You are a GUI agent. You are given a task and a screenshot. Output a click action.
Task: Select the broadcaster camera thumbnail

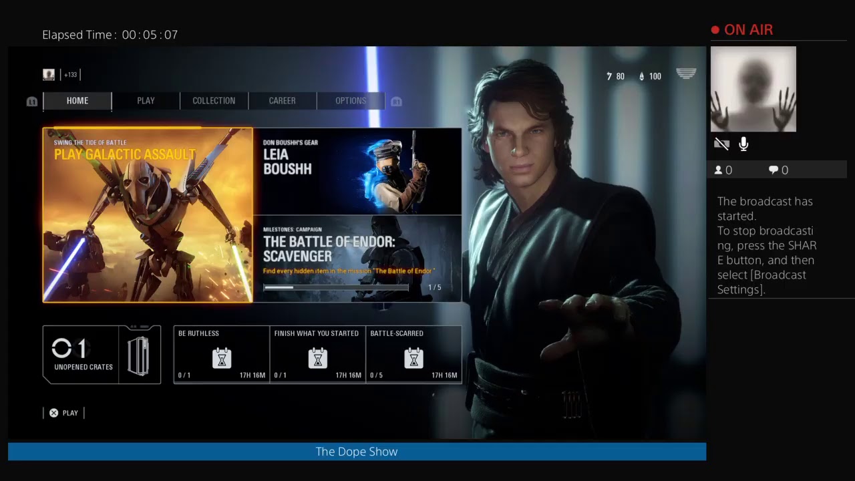[x=753, y=89]
